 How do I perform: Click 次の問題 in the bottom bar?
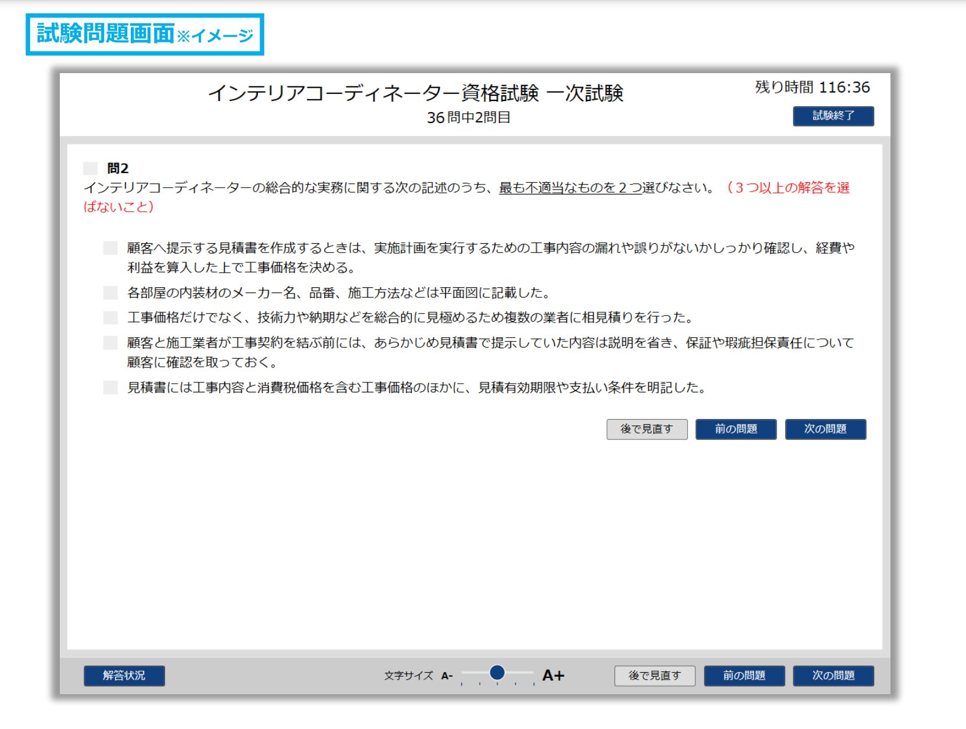[834, 676]
